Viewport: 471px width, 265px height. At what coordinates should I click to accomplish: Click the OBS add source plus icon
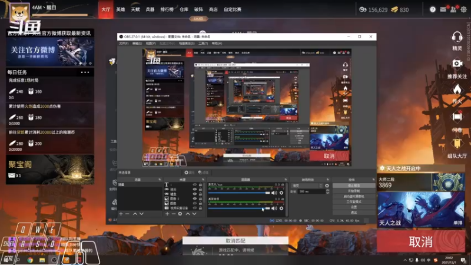167,214
